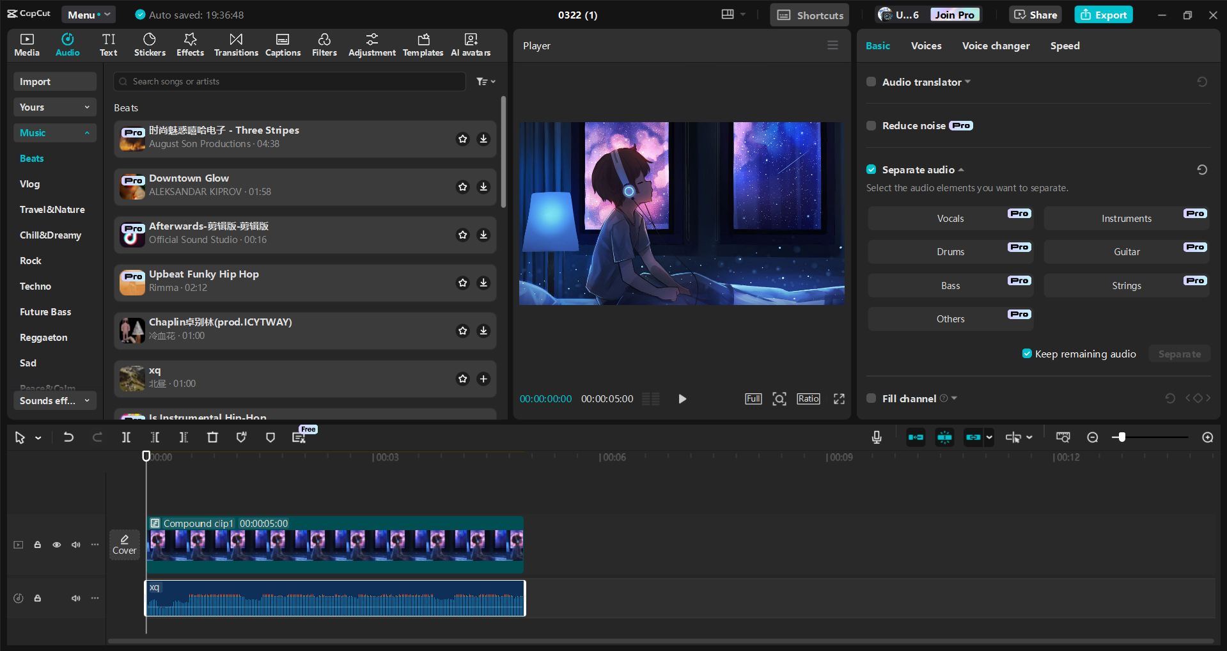The height and width of the screenshot is (651, 1227).
Task: Switch to the Voice changer tab
Action: click(x=995, y=45)
